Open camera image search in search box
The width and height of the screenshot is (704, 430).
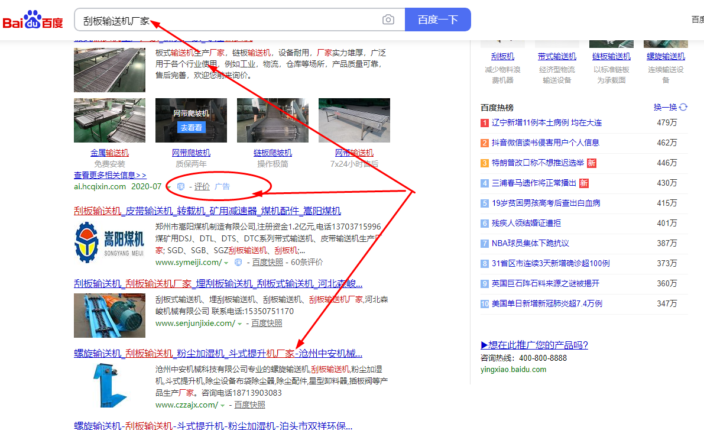388,20
